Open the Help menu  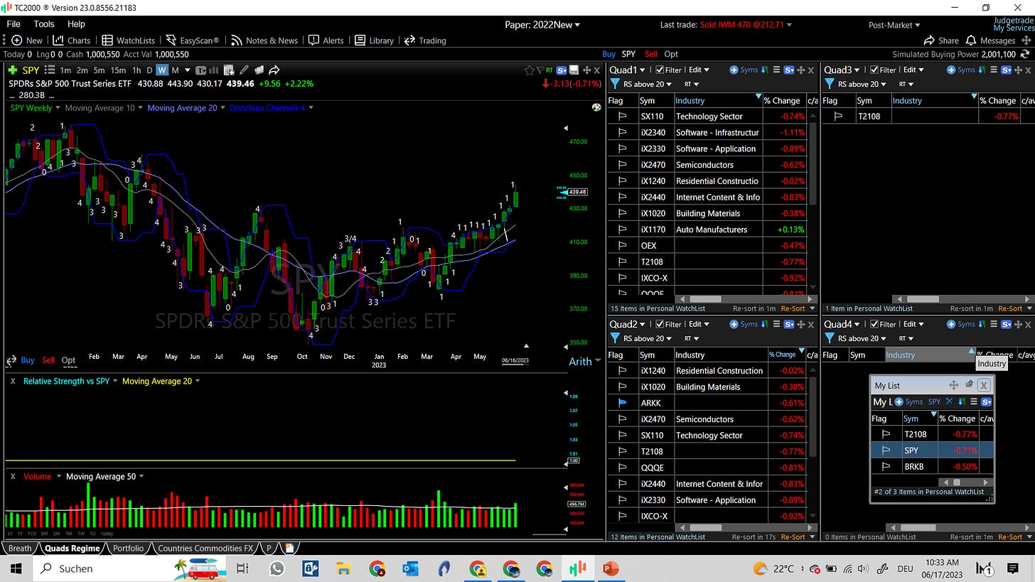(x=76, y=24)
